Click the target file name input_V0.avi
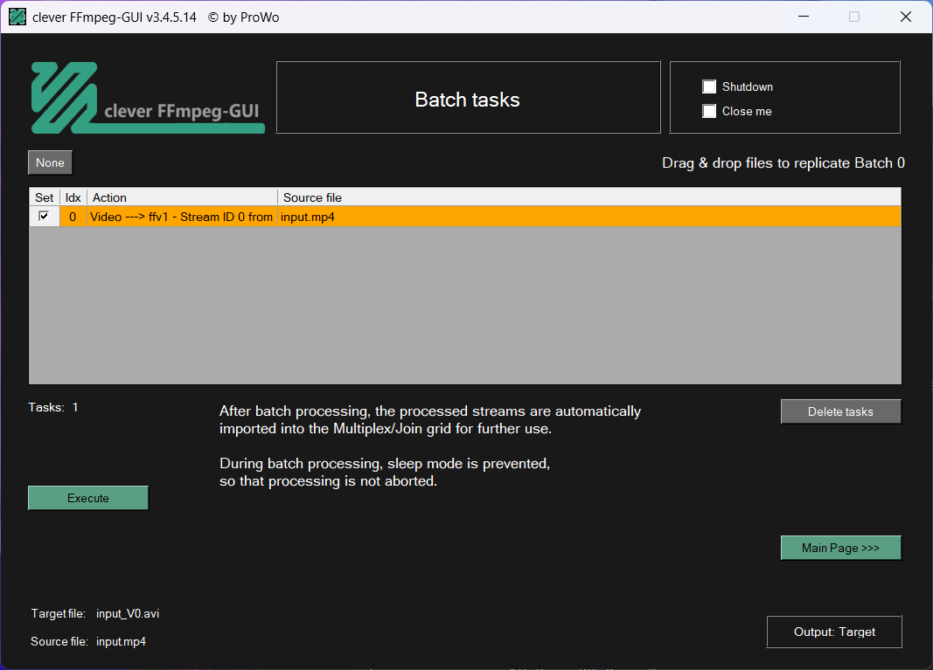This screenshot has height=670, width=933. pyautogui.click(x=128, y=613)
